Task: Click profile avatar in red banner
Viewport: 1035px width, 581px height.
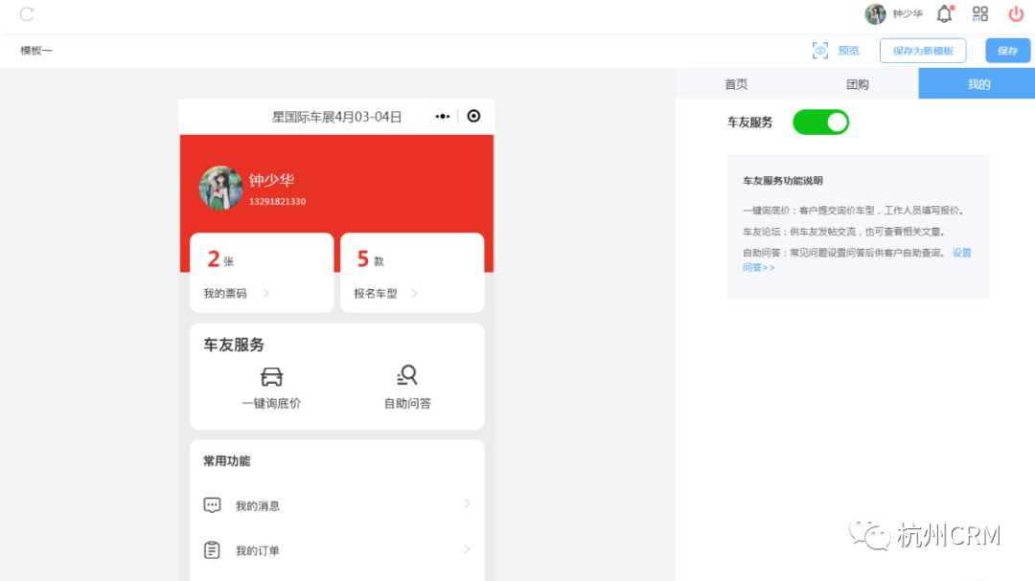Action: pos(220,188)
